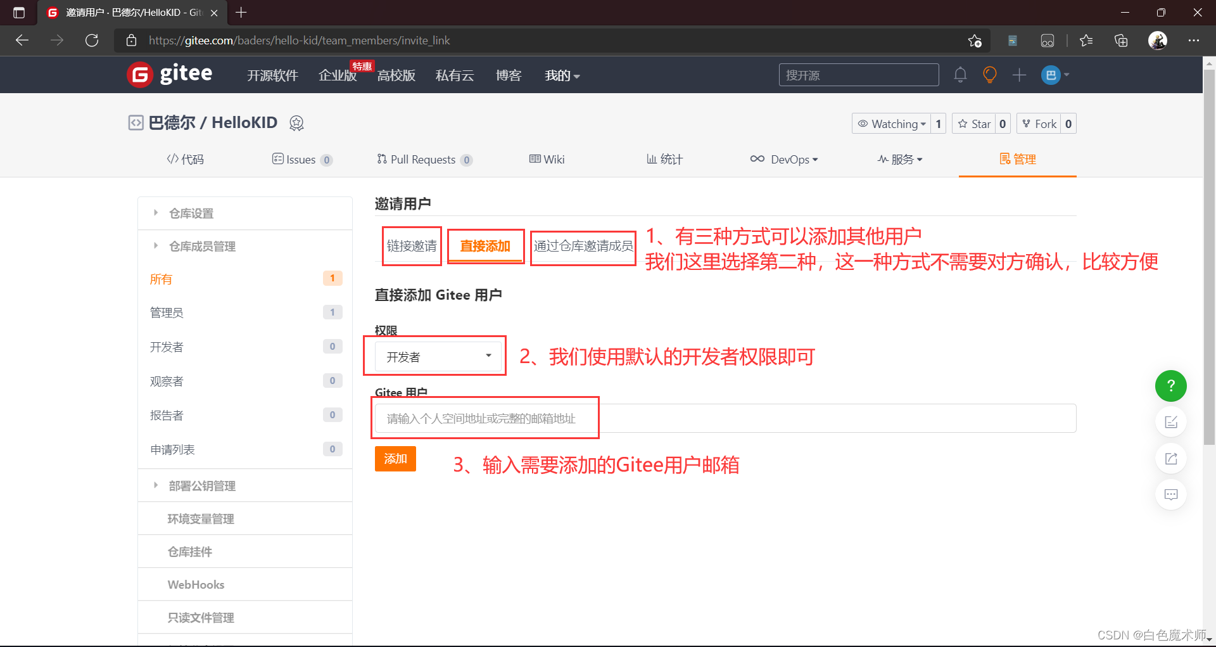Switch to the Wiki tab
1216x647 pixels.
pyautogui.click(x=547, y=160)
